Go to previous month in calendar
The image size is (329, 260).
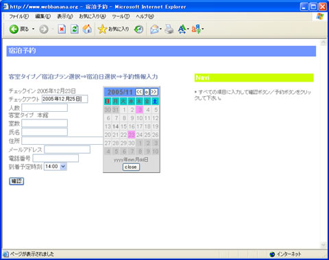point(139,92)
